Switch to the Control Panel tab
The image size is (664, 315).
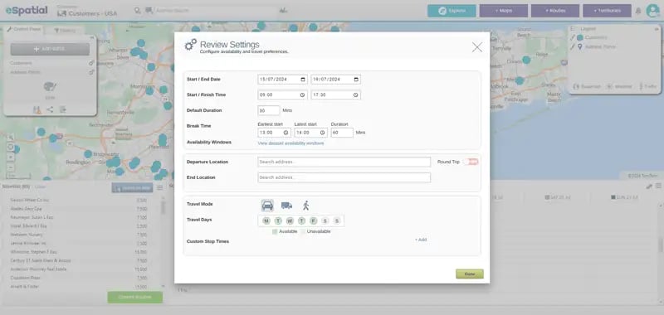click(x=24, y=29)
